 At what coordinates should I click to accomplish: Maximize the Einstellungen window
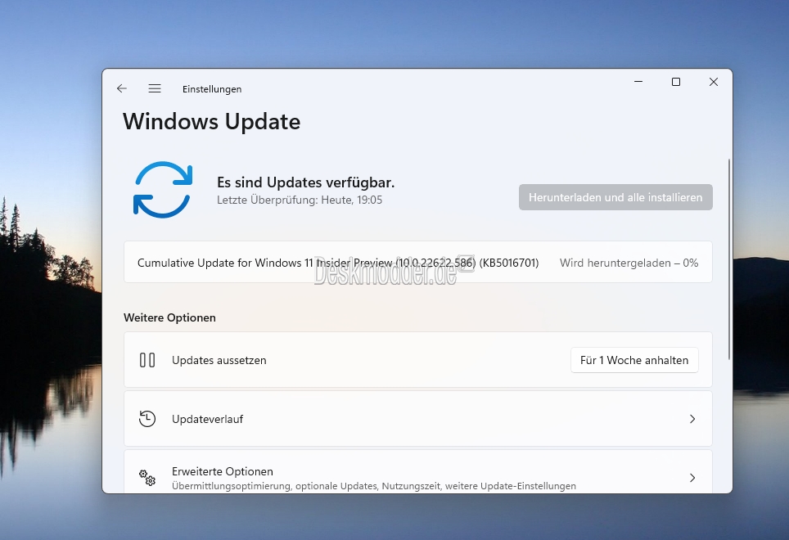pyautogui.click(x=676, y=82)
